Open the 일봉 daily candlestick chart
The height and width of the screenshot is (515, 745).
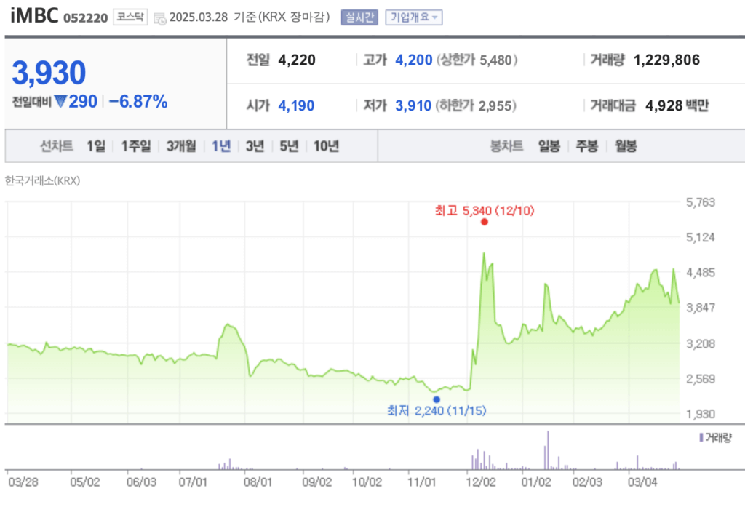click(549, 146)
